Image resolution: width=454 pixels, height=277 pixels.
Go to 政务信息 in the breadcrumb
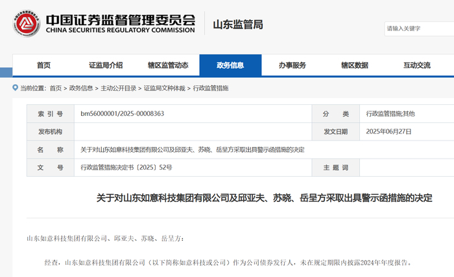(x=81, y=88)
